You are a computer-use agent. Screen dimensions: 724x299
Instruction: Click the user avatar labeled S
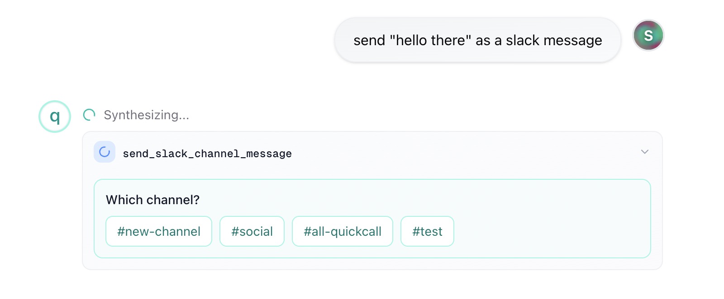tap(648, 35)
